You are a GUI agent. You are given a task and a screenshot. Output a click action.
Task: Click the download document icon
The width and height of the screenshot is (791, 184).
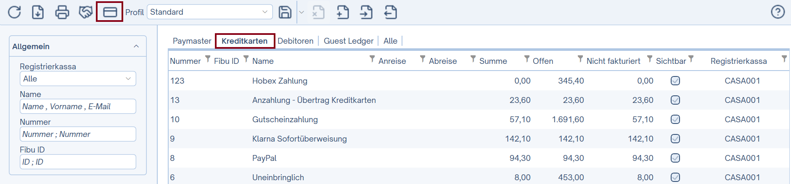click(x=38, y=12)
